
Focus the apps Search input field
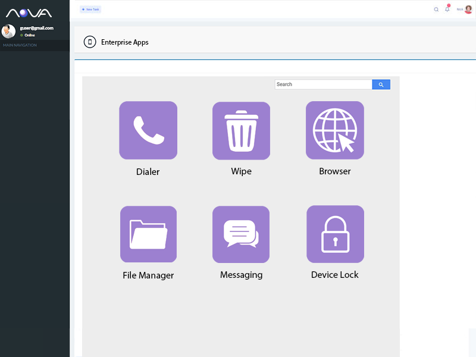(x=323, y=84)
